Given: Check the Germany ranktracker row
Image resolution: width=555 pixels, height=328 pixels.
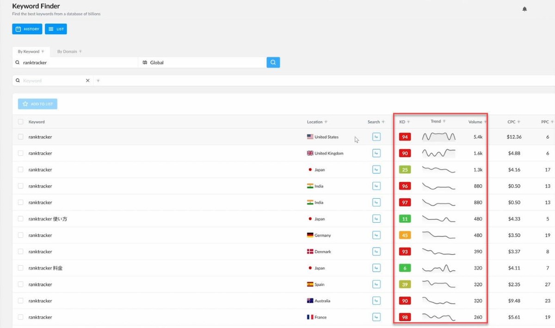Looking at the screenshot, I should (20, 235).
